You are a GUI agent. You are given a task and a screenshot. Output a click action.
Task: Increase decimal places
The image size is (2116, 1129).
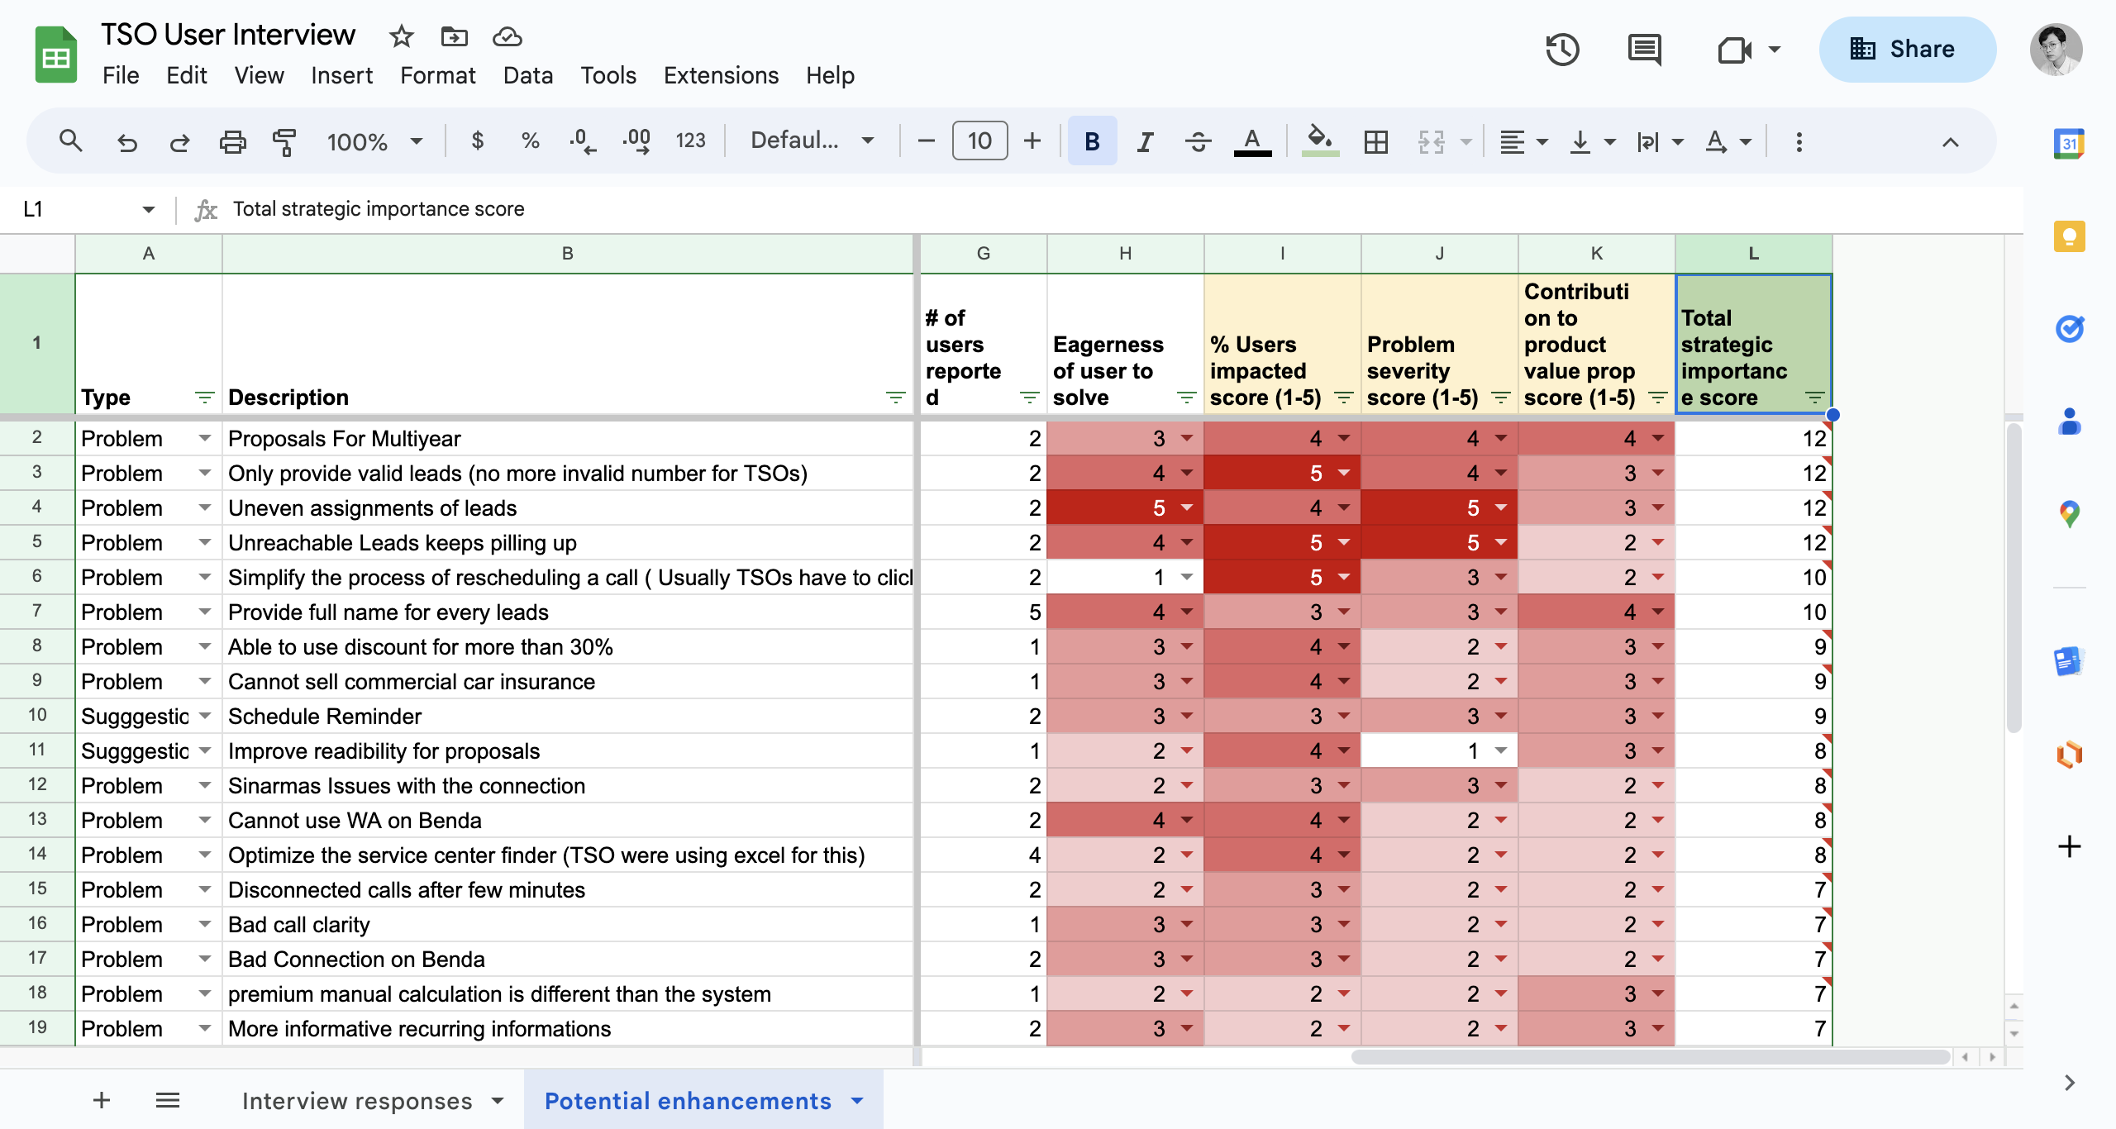pos(636,141)
